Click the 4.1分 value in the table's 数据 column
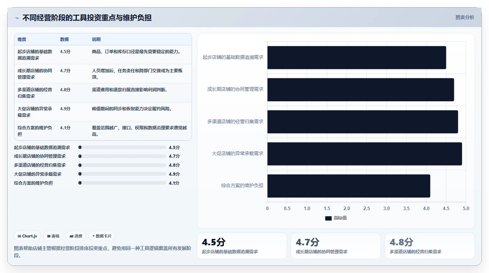The image size is (489, 273). [65, 128]
